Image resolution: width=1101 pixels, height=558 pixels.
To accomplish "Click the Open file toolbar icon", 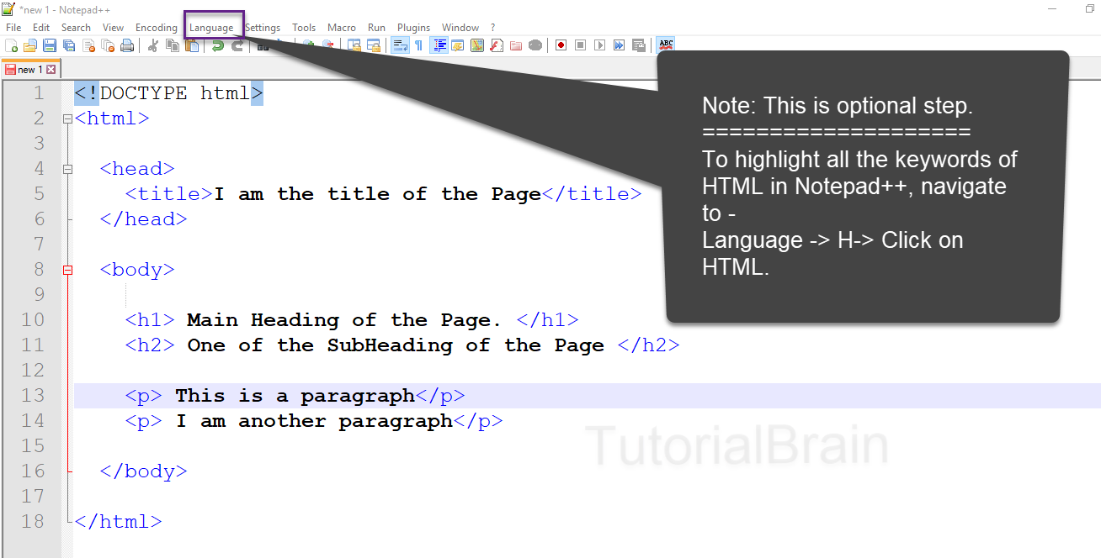I will 29,45.
